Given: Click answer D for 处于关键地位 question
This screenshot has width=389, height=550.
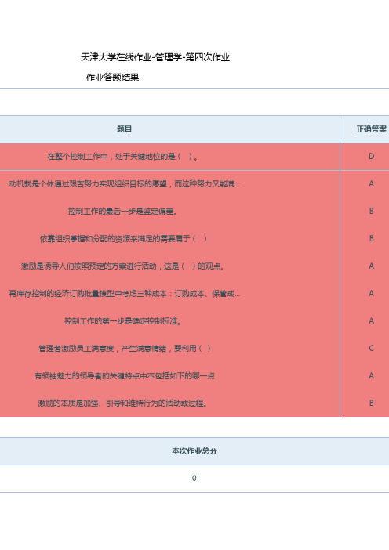Looking at the screenshot, I should [x=372, y=157].
